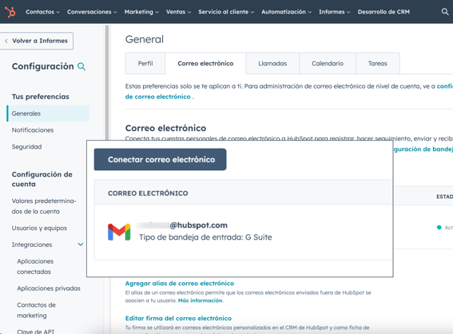
Task: Click the Conectar correo electrónico button
Action: pyautogui.click(x=160, y=160)
